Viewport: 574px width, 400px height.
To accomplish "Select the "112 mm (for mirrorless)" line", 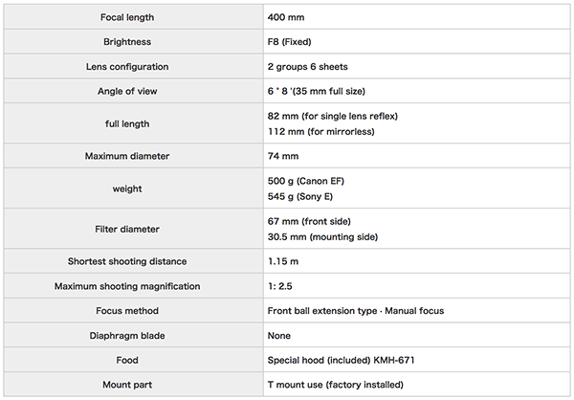I will tap(321, 132).
